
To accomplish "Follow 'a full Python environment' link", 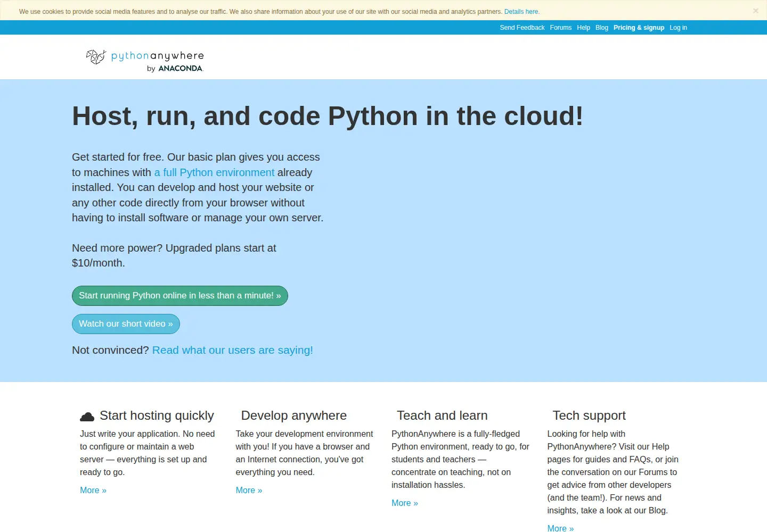I will tap(214, 172).
